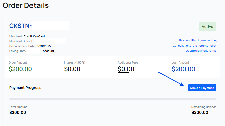Click the Additional Fees $0.00 amount
This screenshot has height=126, width=225.
click(x=126, y=69)
